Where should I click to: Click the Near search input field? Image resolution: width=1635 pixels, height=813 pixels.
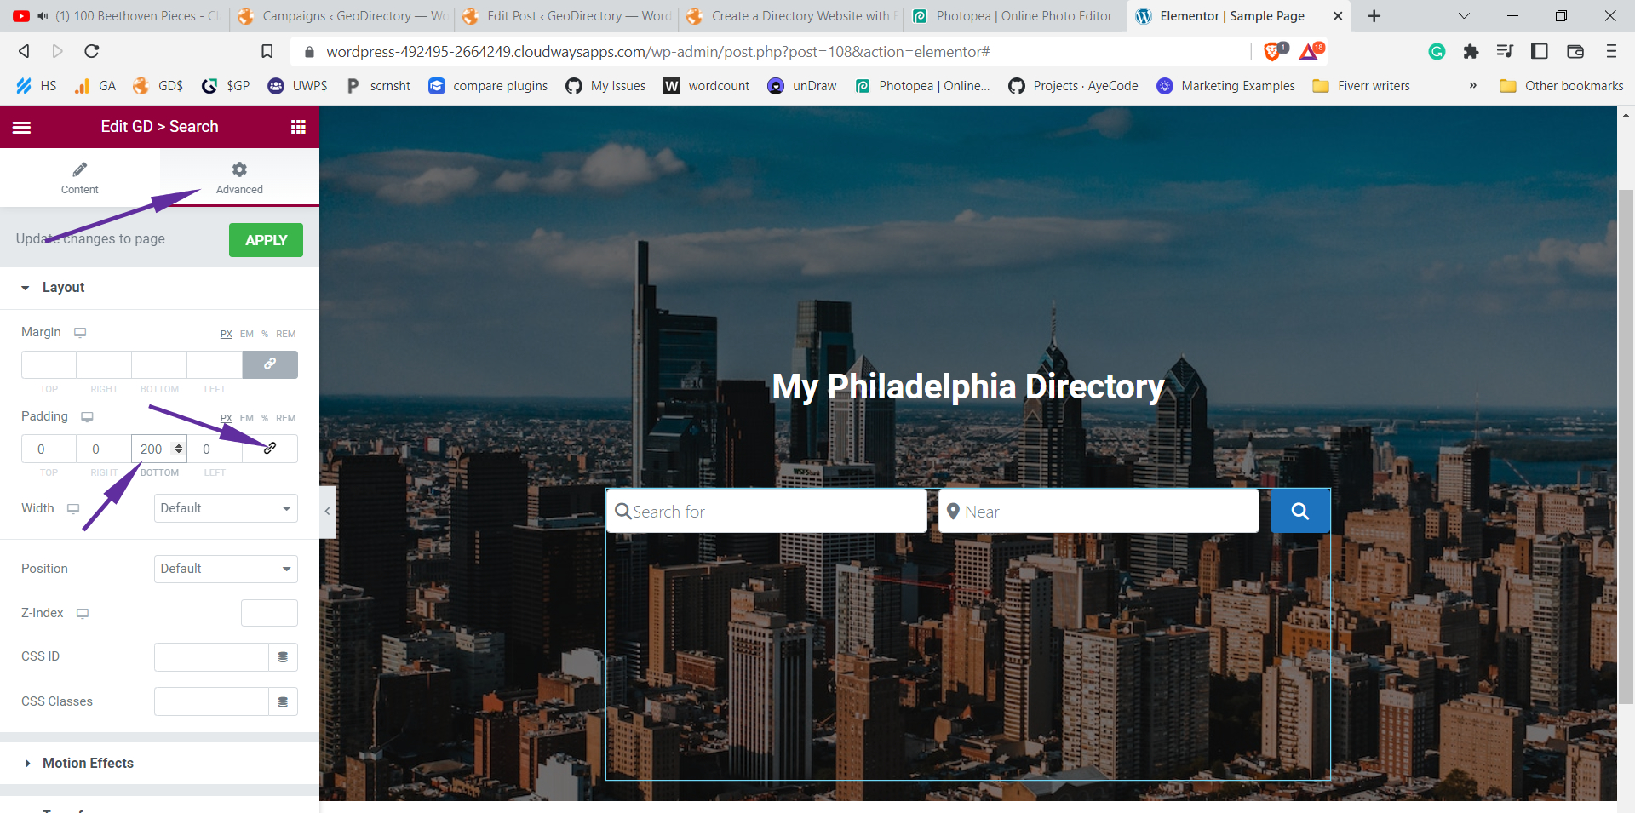pos(1099,511)
